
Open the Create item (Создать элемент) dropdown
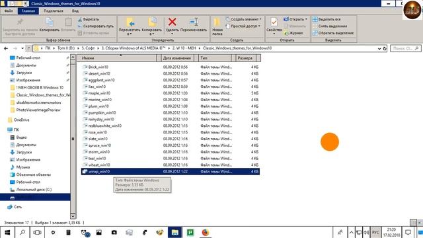click(243, 19)
